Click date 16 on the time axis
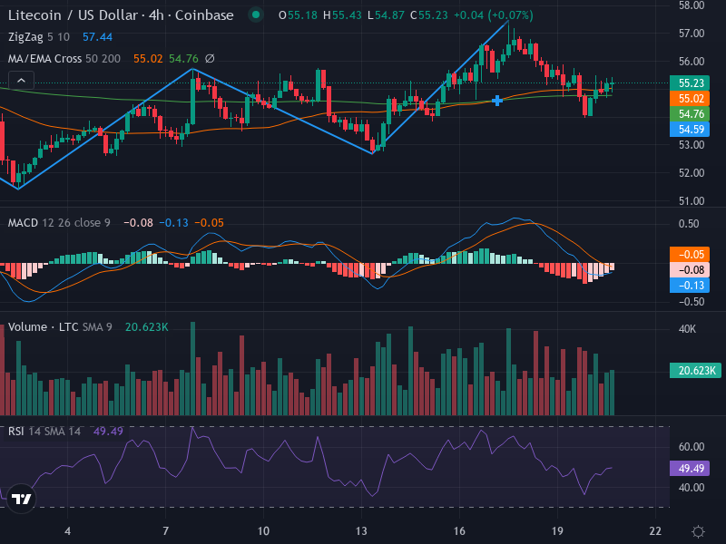 [459, 531]
